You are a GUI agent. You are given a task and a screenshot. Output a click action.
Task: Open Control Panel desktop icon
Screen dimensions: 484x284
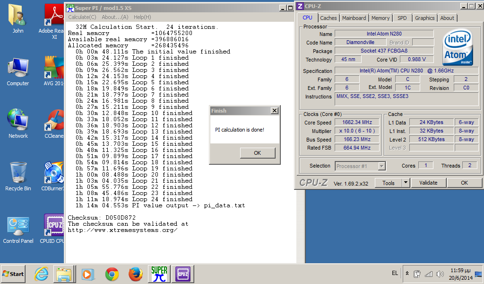[x=18, y=229]
